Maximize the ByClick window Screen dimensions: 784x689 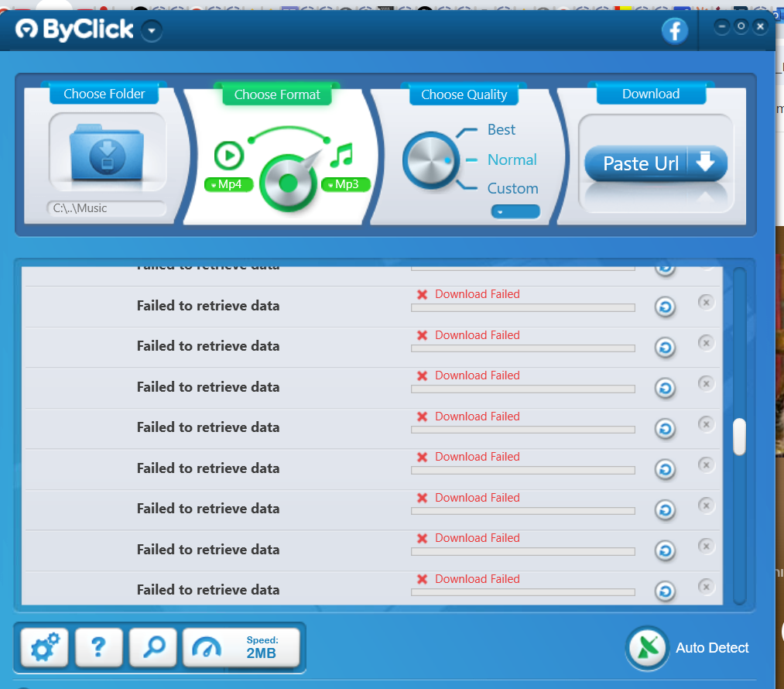click(x=741, y=26)
